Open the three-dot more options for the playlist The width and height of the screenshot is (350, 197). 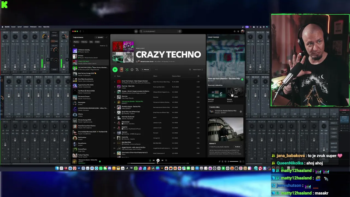click(156, 69)
